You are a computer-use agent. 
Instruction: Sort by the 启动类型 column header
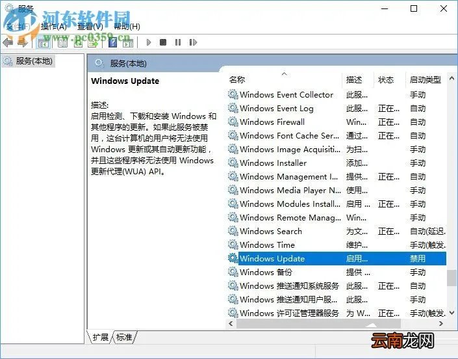click(x=426, y=79)
